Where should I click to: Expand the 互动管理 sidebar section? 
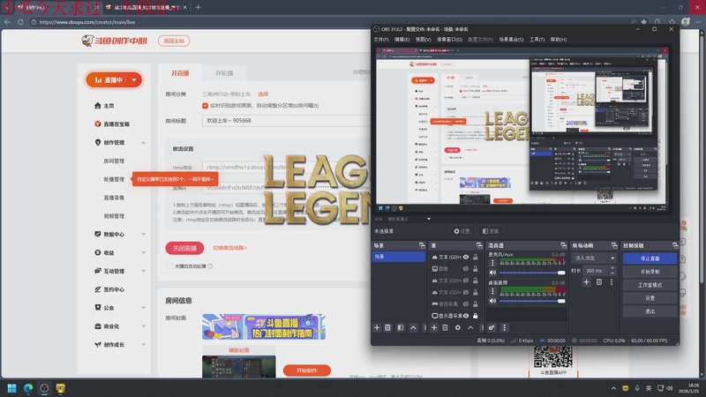tap(143, 271)
